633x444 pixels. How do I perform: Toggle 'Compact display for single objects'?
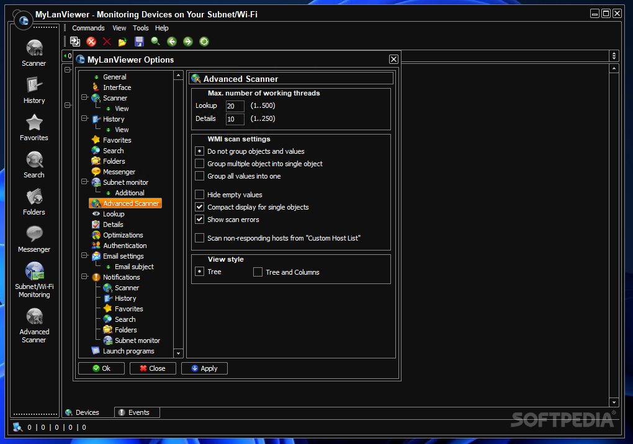click(199, 207)
